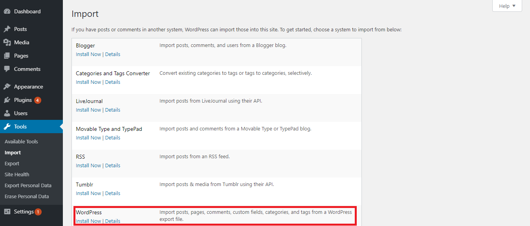The height and width of the screenshot is (226, 530).
Task: Click the WordPress importer name
Action: (89, 212)
